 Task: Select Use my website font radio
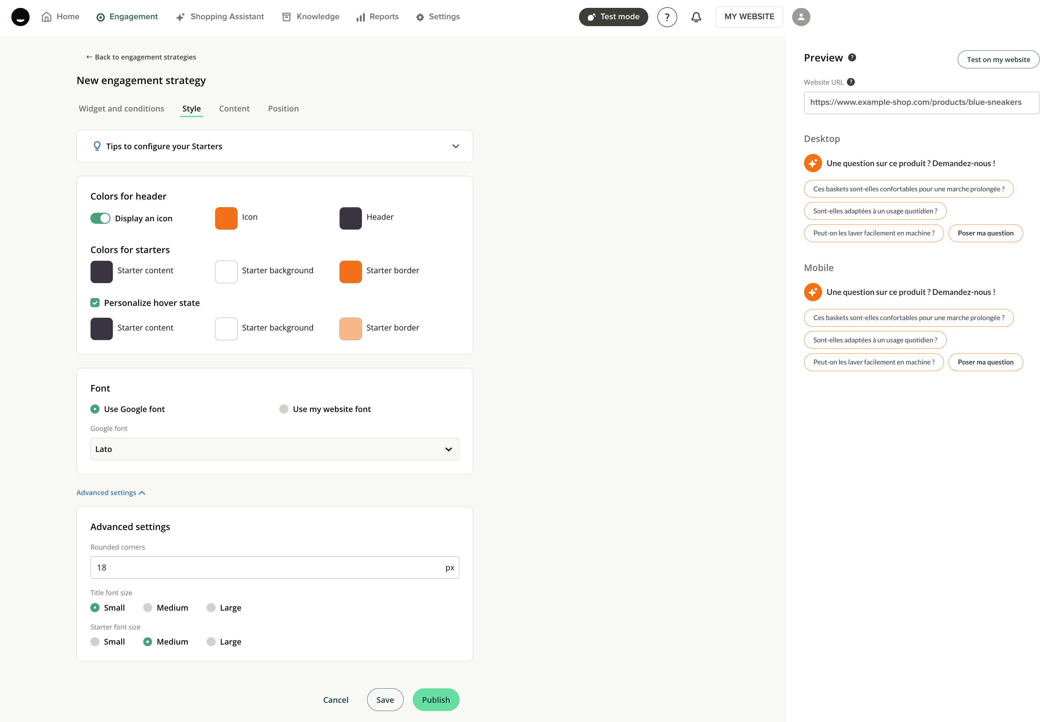284,409
